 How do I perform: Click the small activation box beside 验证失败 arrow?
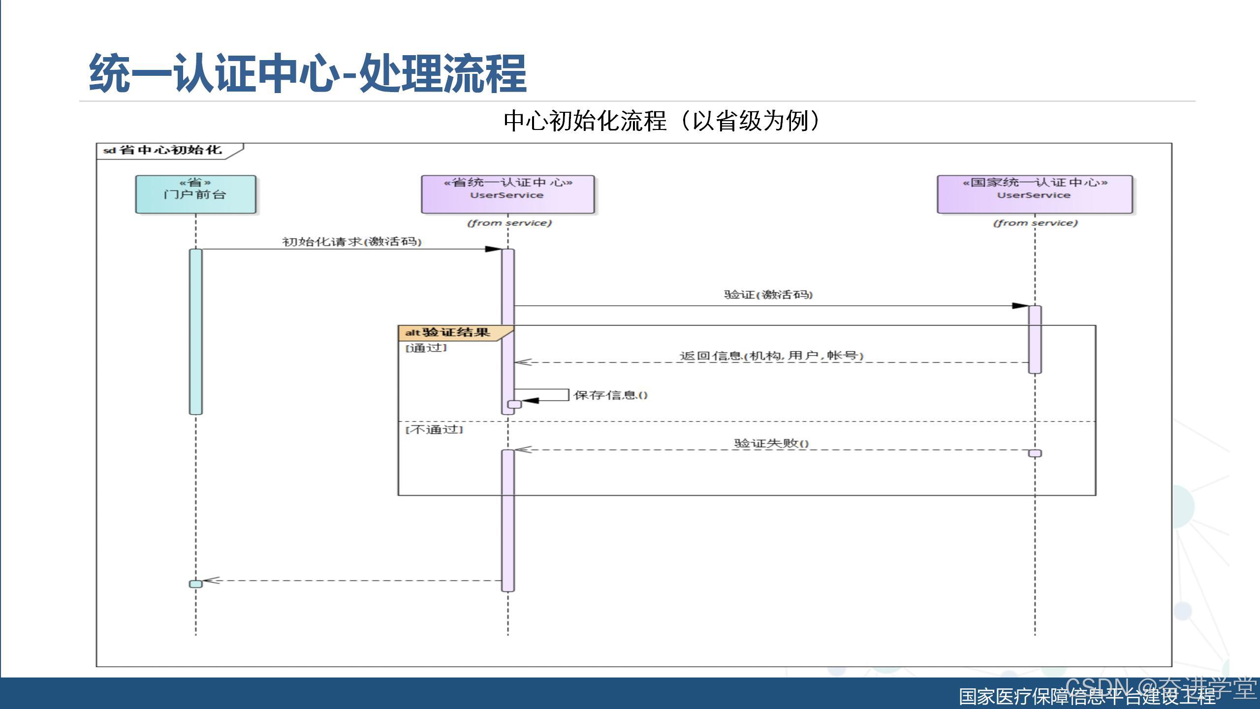(x=1035, y=453)
